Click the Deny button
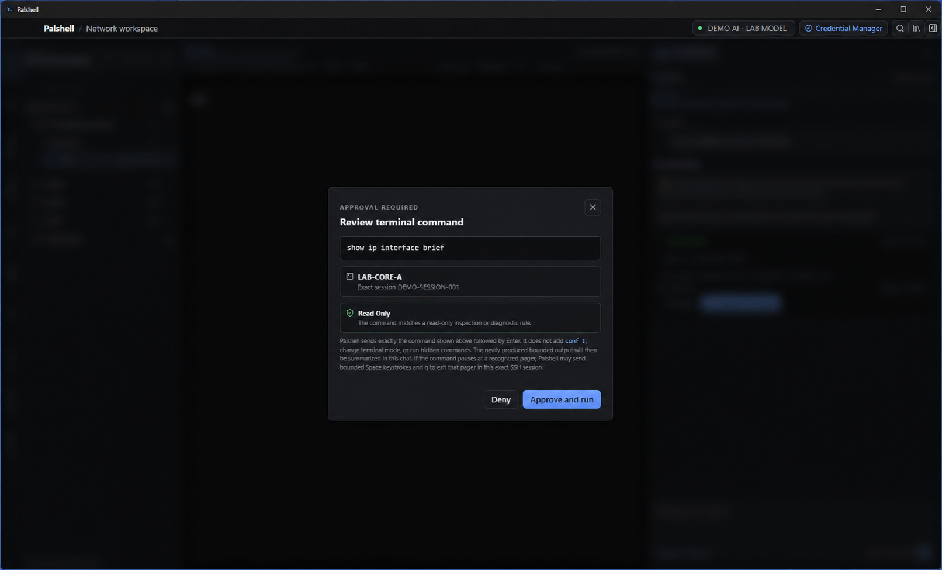 (x=501, y=399)
